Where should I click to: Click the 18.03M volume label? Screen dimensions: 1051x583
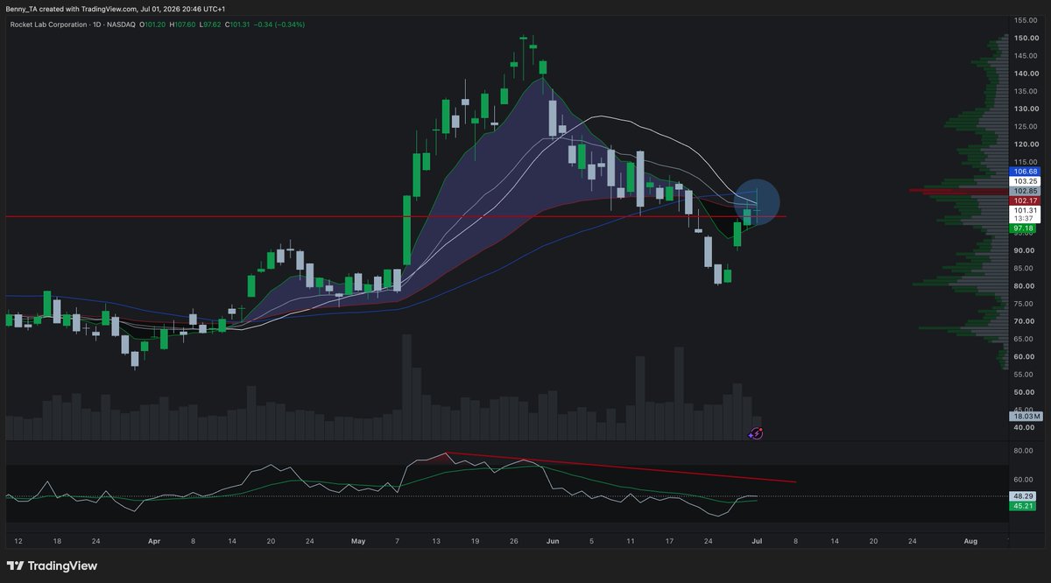(x=1025, y=418)
